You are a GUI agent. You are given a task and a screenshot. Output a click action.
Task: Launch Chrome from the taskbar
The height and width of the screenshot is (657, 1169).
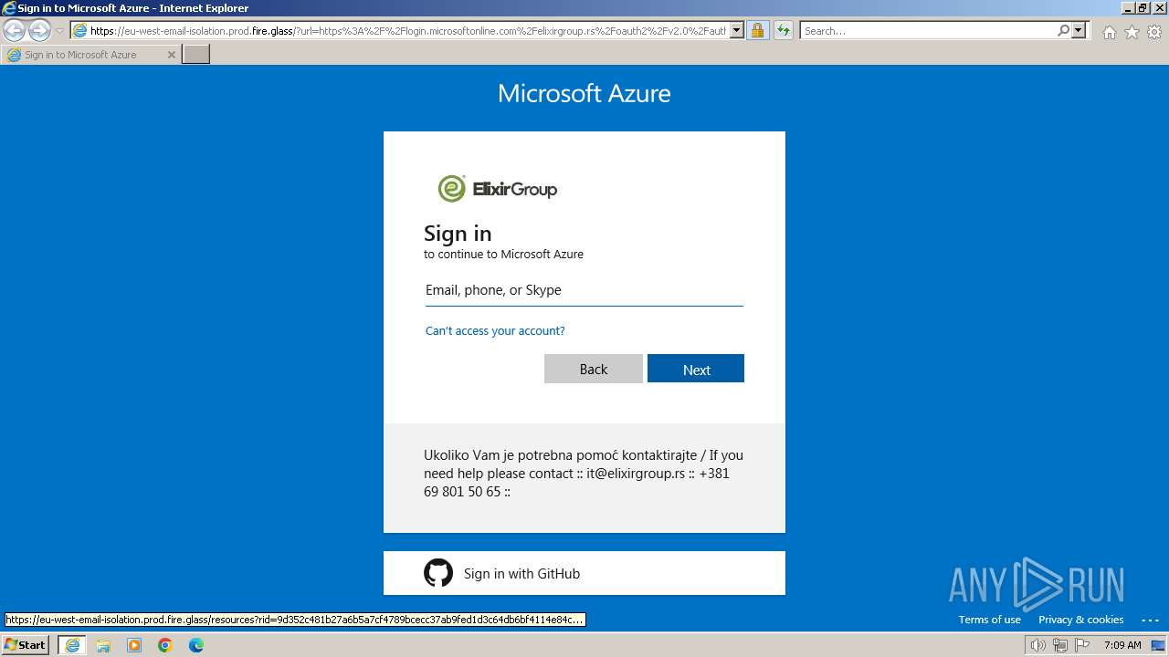click(165, 645)
